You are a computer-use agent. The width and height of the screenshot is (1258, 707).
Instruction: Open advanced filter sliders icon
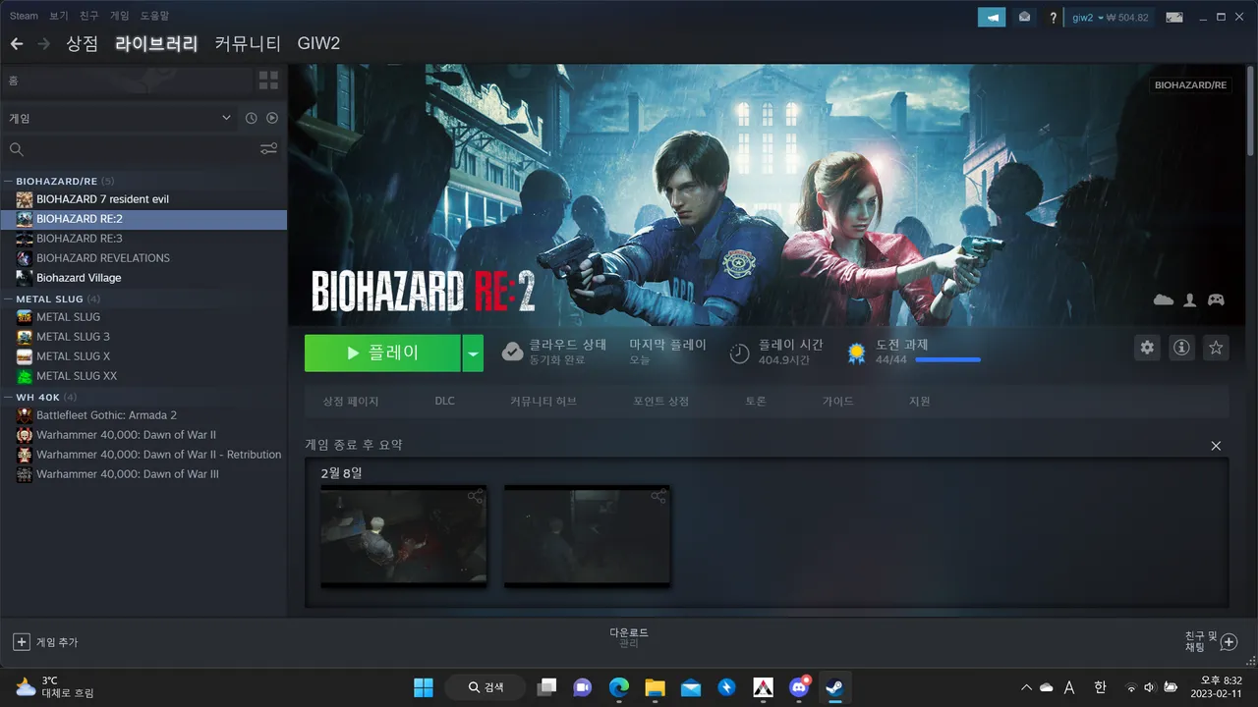(x=268, y=149)
